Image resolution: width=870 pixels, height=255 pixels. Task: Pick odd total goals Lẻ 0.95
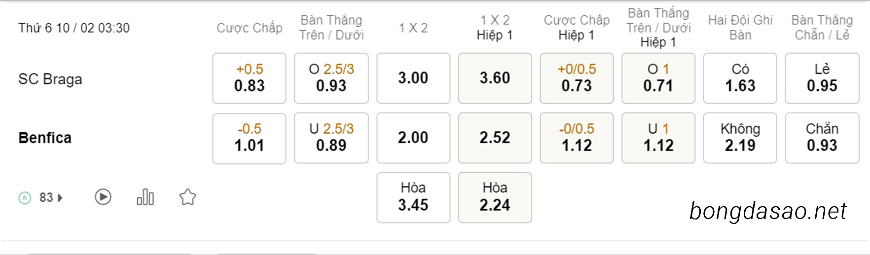point(822,78)
